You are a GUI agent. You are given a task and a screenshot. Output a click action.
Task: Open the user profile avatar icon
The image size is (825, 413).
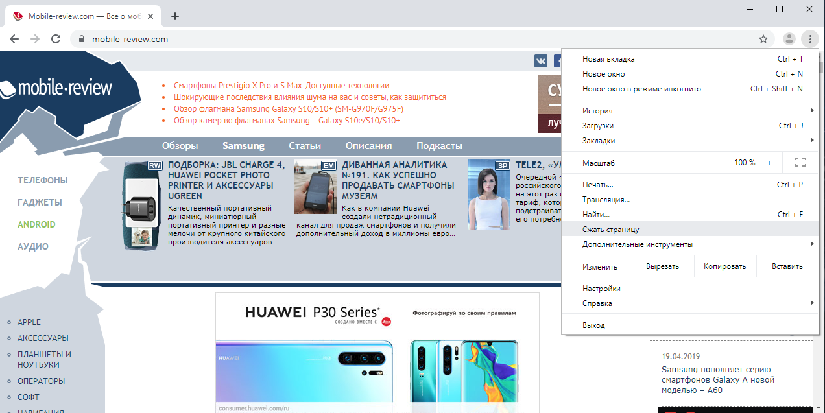[x=789, y=39]
